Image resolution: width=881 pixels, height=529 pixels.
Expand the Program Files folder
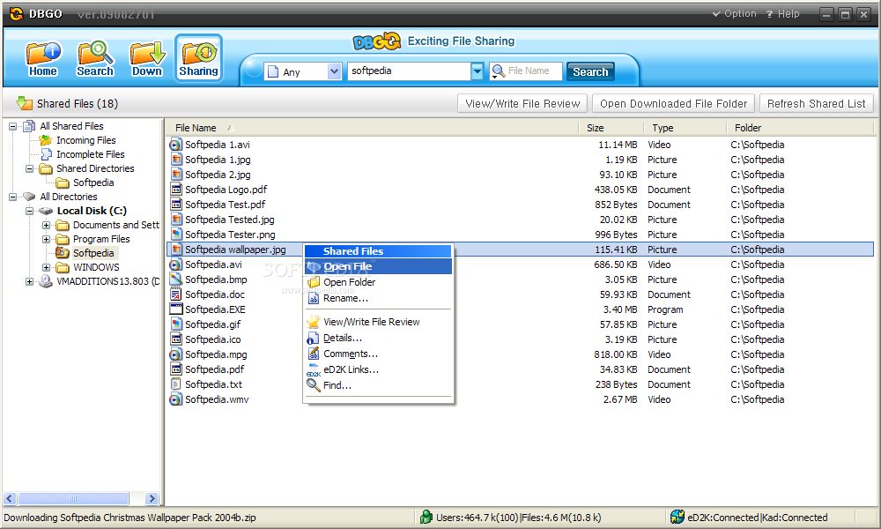[46, 240]
